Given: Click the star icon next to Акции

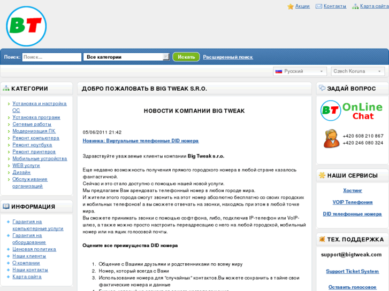Looking at the screenshot, I should pos(290,6).
